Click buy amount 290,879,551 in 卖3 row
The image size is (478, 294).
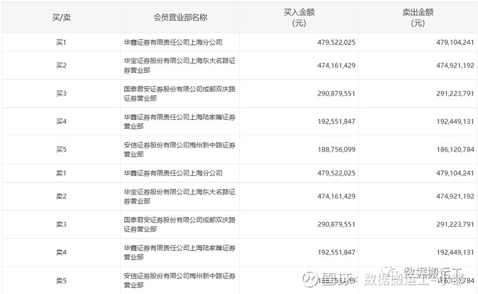(336, 224)
